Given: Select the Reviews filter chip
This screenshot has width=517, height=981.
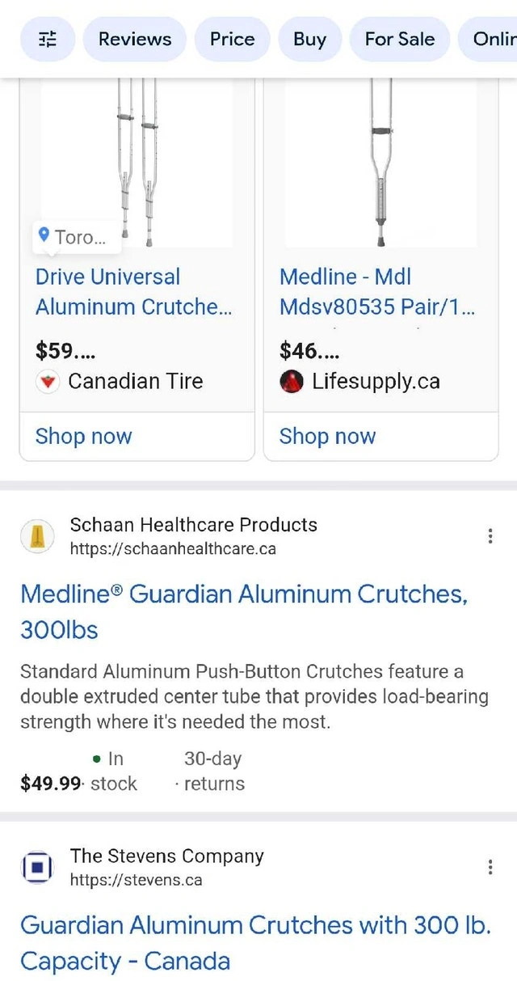Looking at the screenshot, I should (135, 39).
